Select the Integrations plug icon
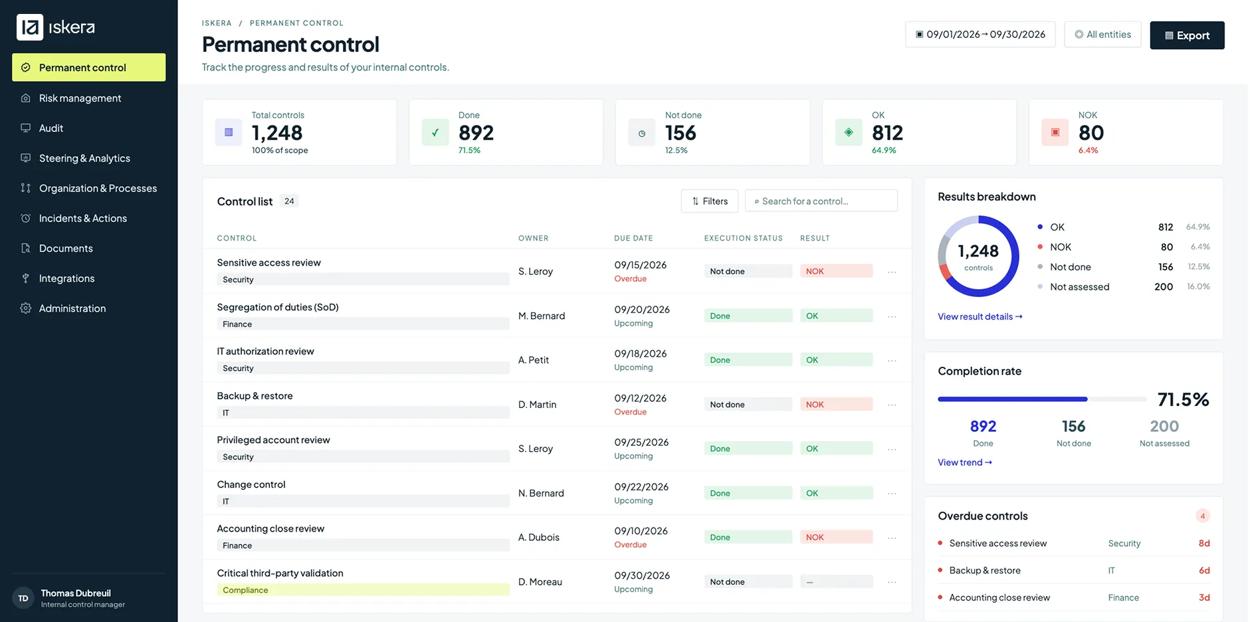This screenshot has height=622, width=1250. (x=26, y=278)
